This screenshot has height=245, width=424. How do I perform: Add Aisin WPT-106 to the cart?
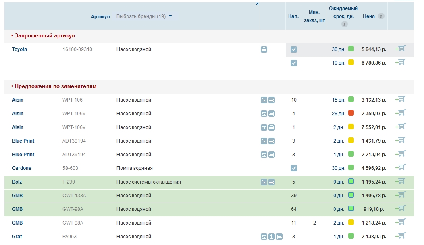(x=401, y=99)
